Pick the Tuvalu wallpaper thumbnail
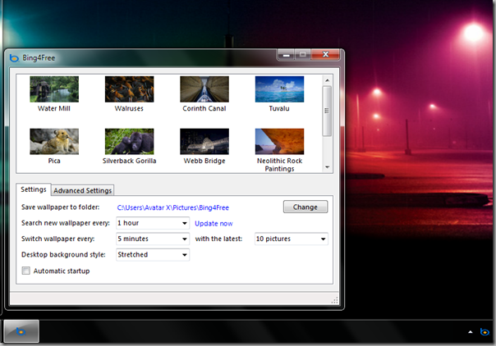The height and width of the screenshot is (346, 496). tap(279, 89)
